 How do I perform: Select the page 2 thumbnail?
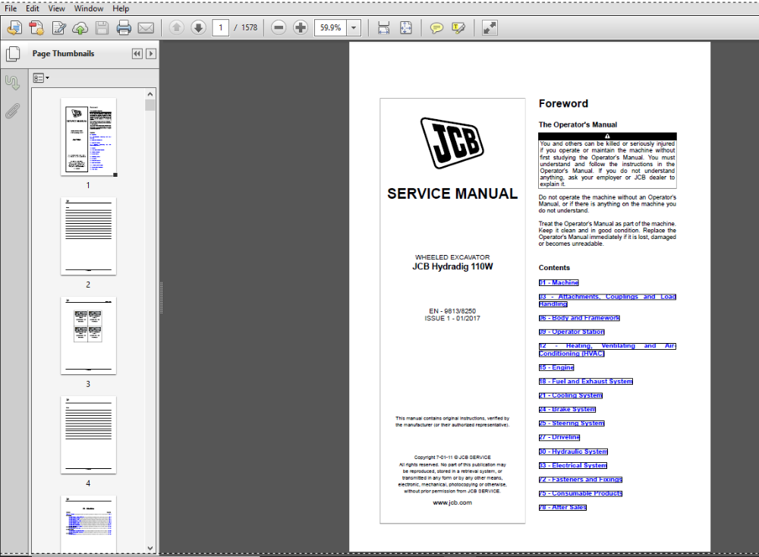(x=89, y=236)
